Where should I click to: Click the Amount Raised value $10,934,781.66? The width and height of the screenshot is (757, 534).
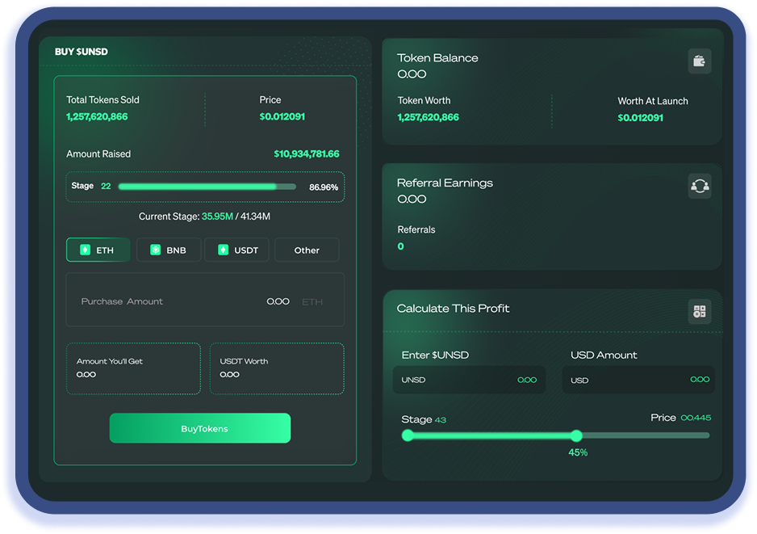(x=306, y=154)
